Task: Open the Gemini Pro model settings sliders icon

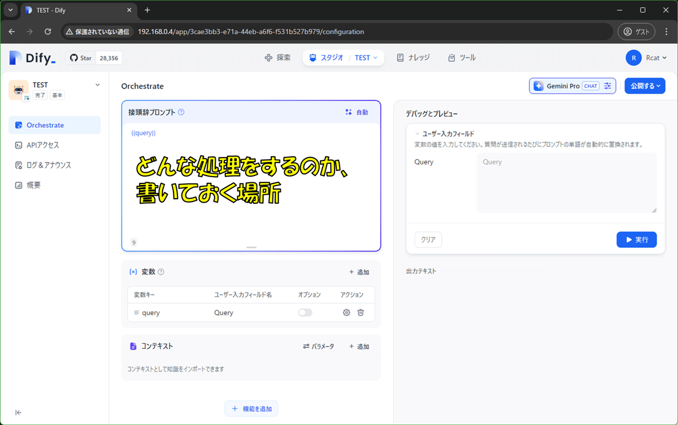Action: pyautogui.click(x=607, y=85)
